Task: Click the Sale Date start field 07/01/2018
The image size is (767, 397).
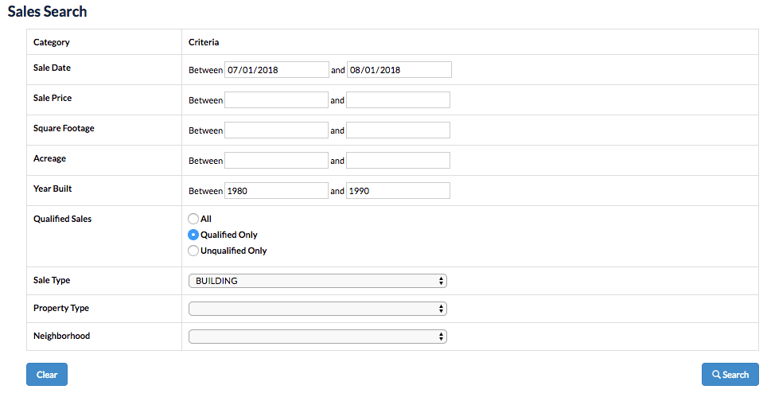Action: point(277,70)
